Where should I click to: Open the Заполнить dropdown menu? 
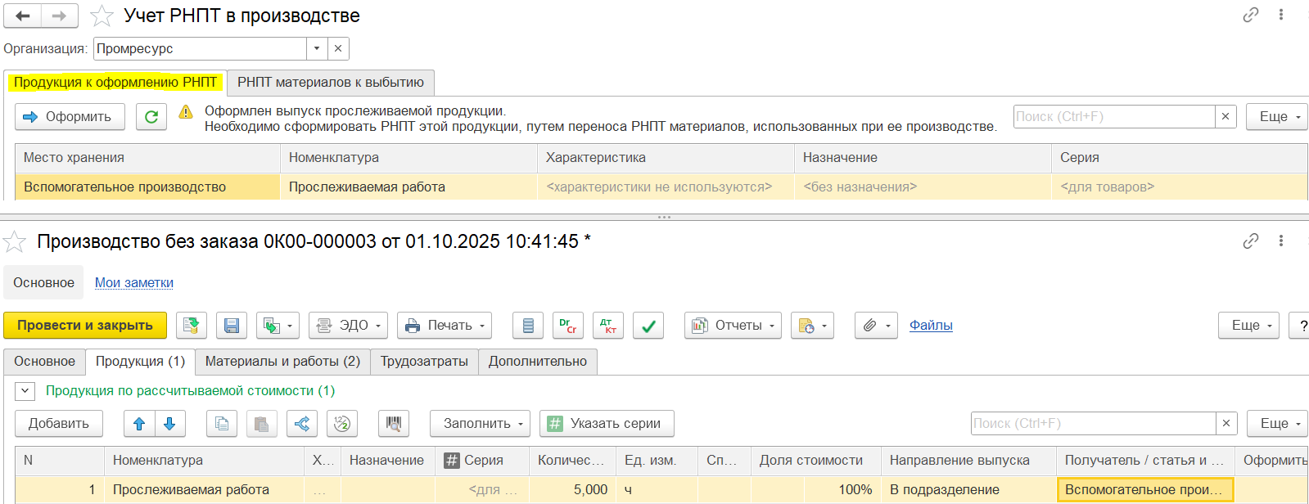(480, 424)
